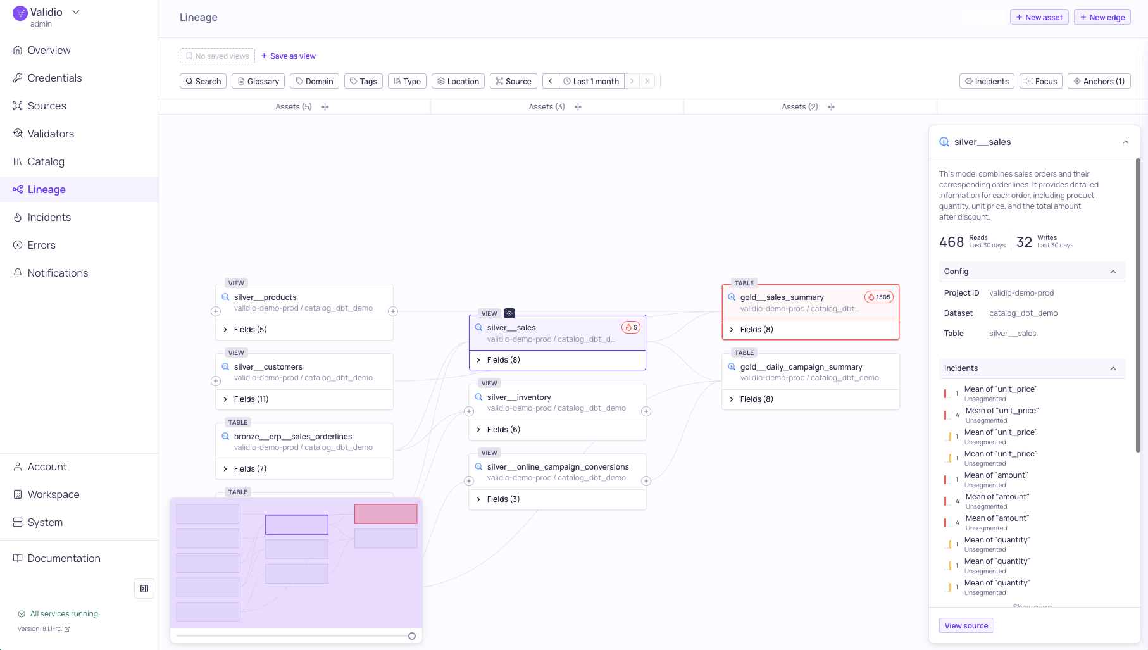
Task: Click View source button
Action: 966,625
